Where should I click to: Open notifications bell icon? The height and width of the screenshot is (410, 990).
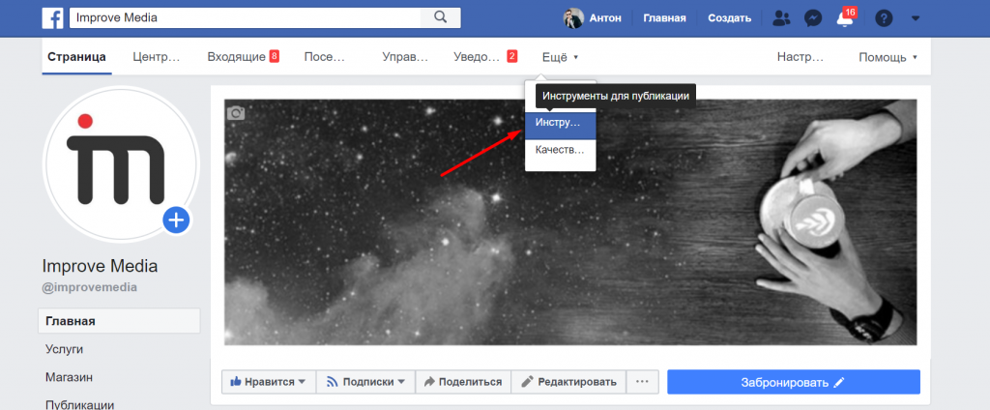click(x=846, y=18)
